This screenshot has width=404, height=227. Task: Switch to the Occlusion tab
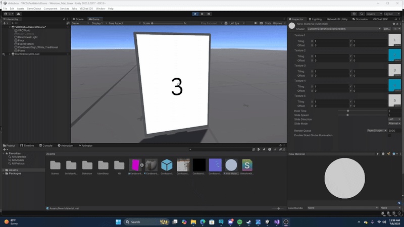pos(360,19)
